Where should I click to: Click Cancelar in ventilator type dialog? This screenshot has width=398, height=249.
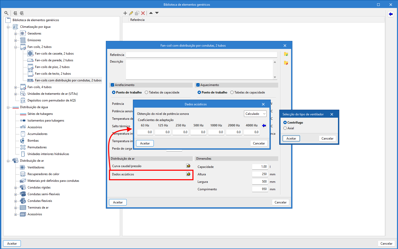click(x=327, y=139)
